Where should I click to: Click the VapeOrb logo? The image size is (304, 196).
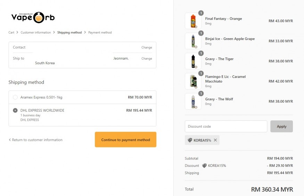tap(33, 17)
